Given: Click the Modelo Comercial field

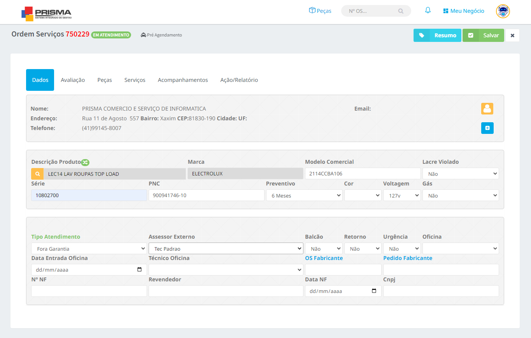Looking at the screenshot, I should 363,174.
